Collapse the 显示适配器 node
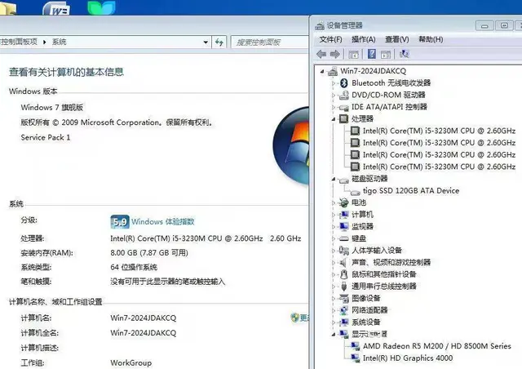Screen dimensions: 522x369 334,334
